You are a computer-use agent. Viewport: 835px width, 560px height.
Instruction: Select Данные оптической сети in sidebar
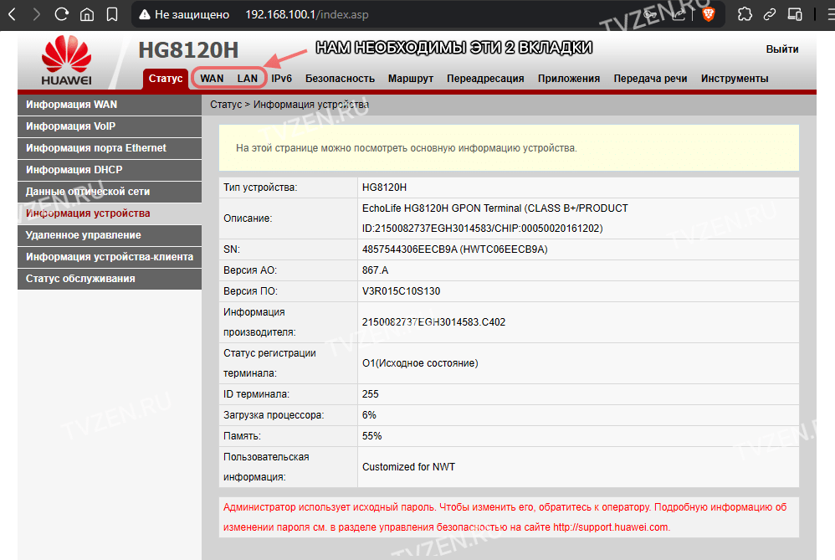(x=110, y=192)
